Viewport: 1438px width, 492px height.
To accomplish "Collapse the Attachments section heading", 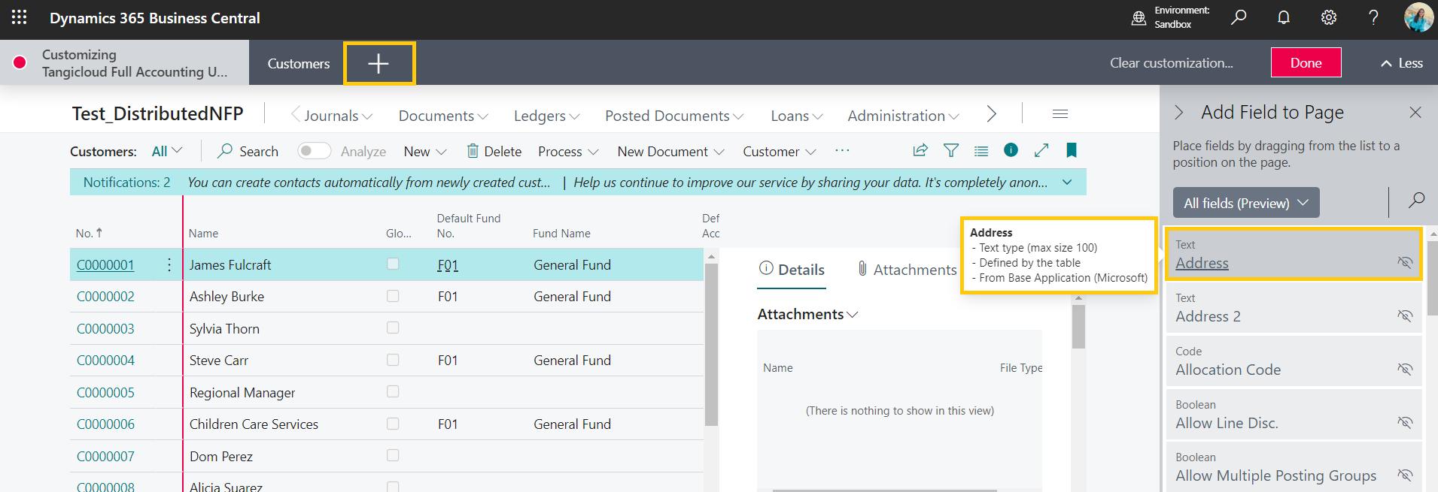I will pyautogui.click(x=807, y=314).
